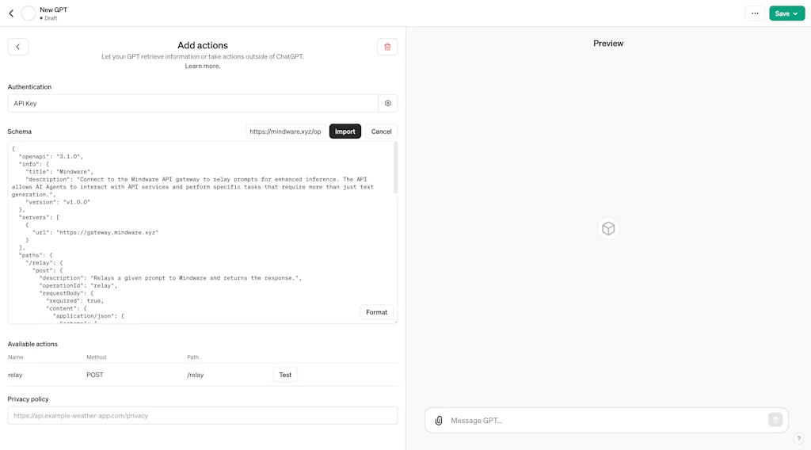The height and width of the screenshot is (450, 811).
Task: Open authentication settings gear icon
Action: tap(388, 104)
